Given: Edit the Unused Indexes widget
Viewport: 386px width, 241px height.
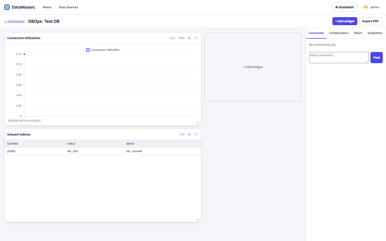Looking at the screenshot, I should [x=189, y=134].
